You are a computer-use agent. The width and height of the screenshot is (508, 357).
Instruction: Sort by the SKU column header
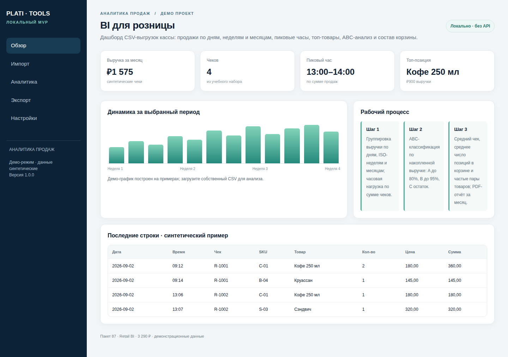[x=263, y=252]
